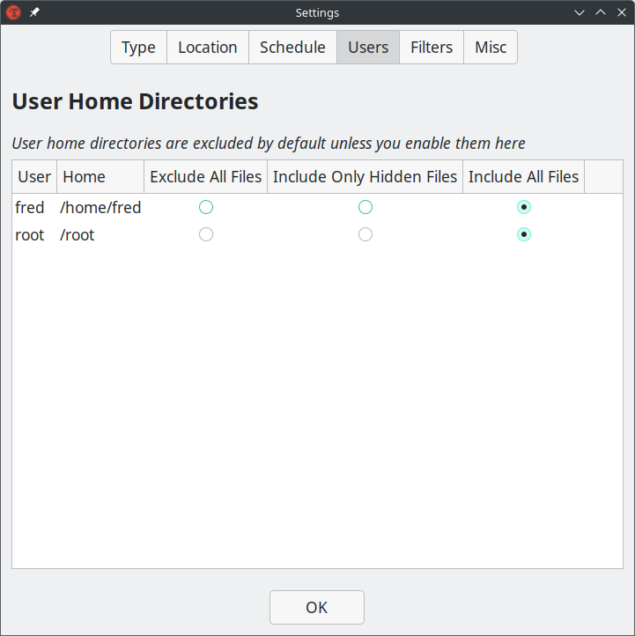Select the Users tab

[368, 48]
